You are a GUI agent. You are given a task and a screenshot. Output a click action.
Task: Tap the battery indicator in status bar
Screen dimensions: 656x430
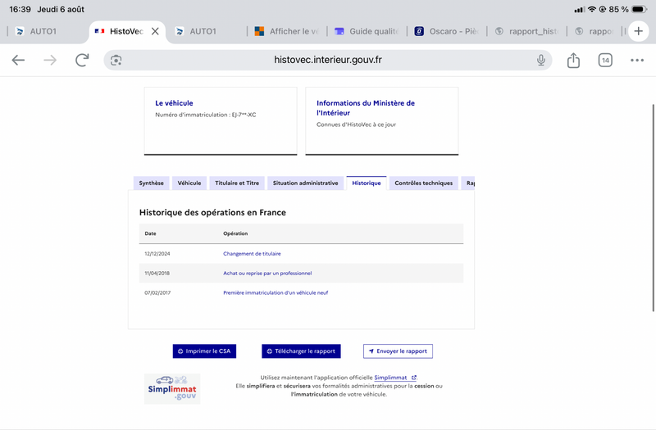coord(640,9)
